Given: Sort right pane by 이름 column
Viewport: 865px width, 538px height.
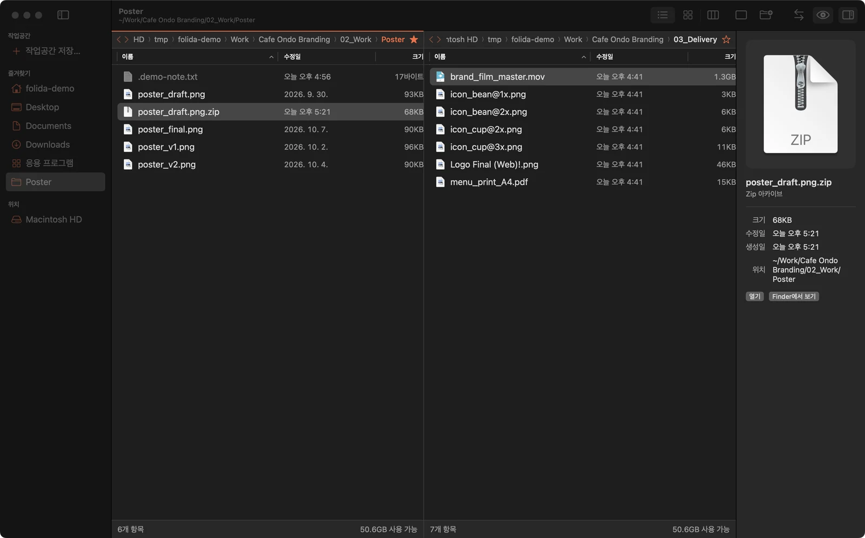Looking at the screenshot, I should pyautogui.click(x=509, y=57).
